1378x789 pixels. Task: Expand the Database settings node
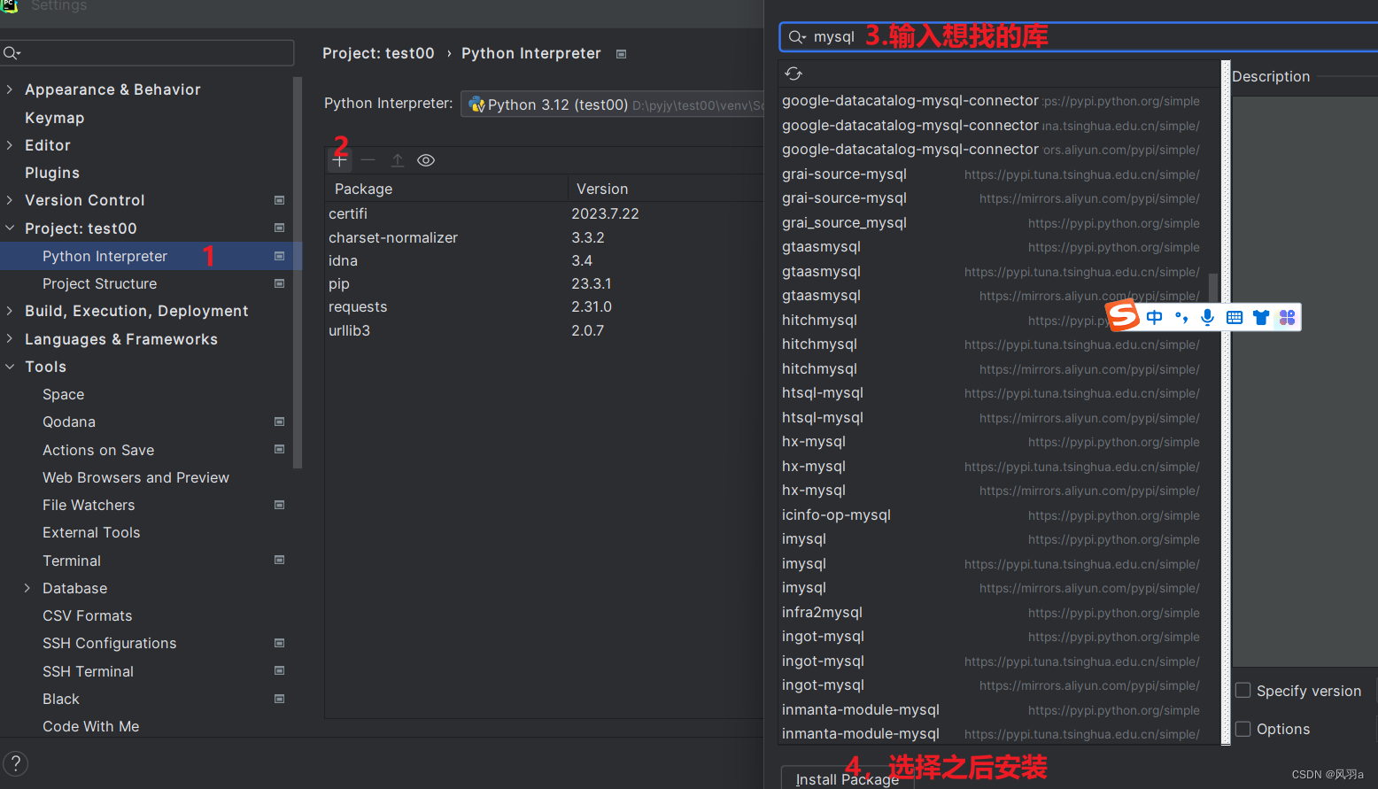coord(26,588)
